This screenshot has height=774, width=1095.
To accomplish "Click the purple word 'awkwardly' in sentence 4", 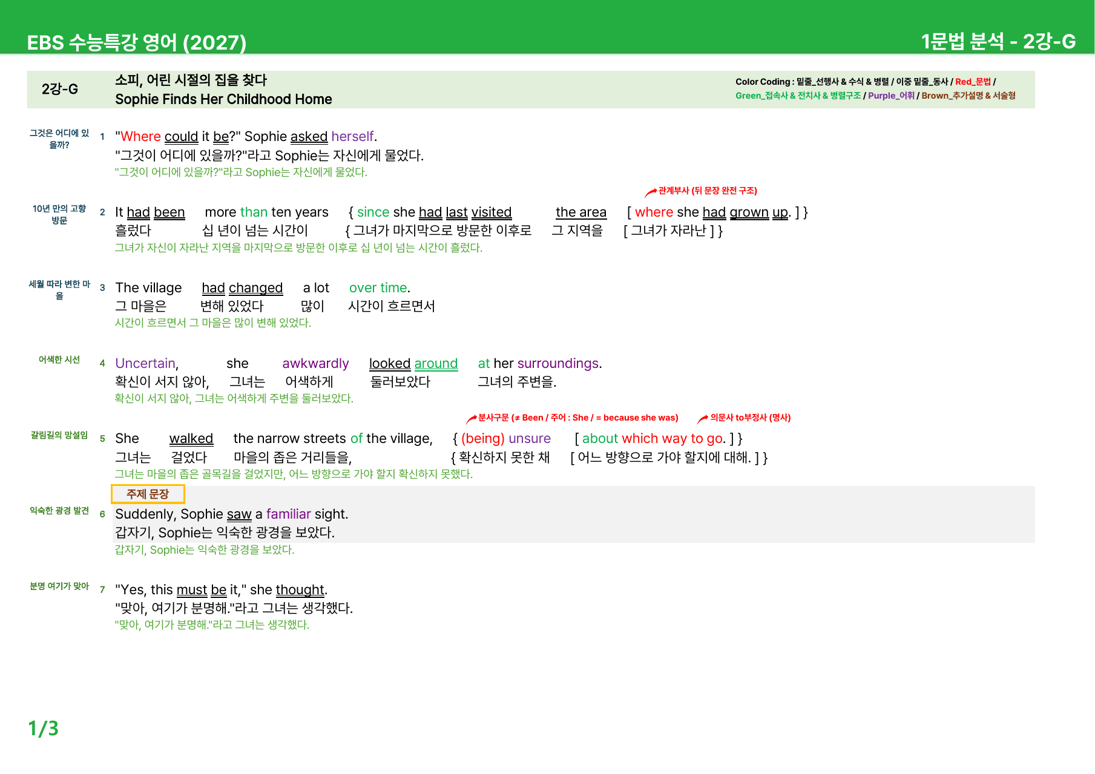I will [315, 363].
